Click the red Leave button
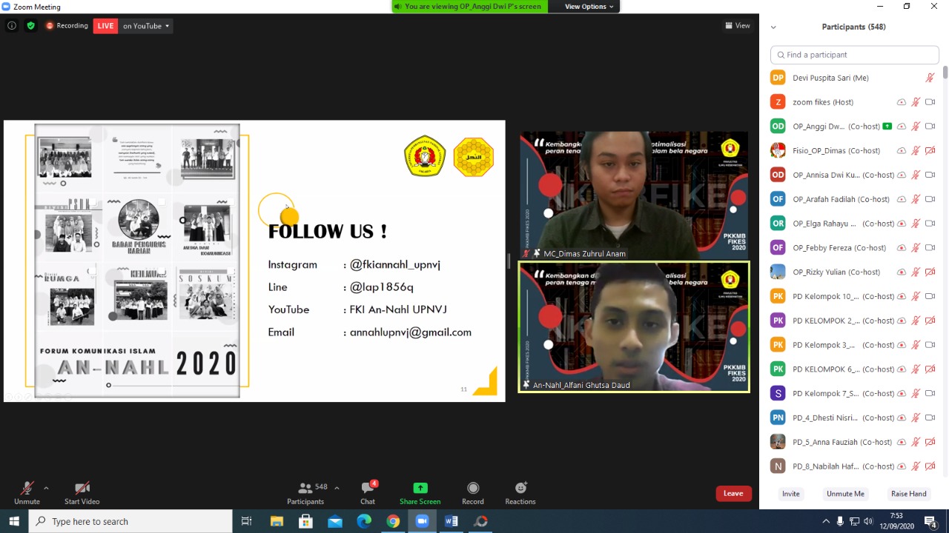 pyautogui.click(x=733, y=494)
